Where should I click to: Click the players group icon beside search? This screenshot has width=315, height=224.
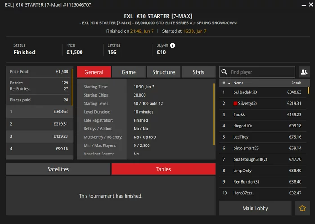pos(304,72)
